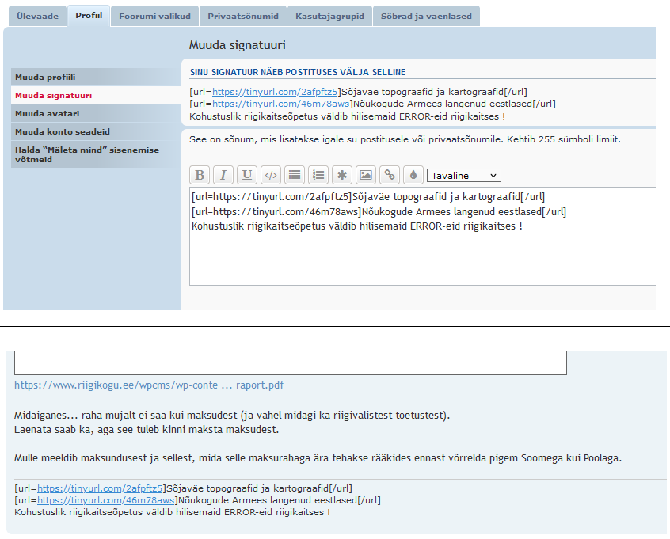Switch to the Ülevaade tab
670x539 pixels.
37,16
